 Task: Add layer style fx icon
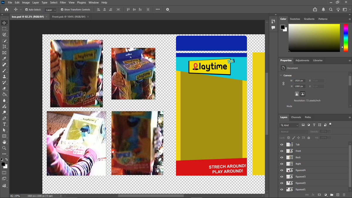coord(313,194)
